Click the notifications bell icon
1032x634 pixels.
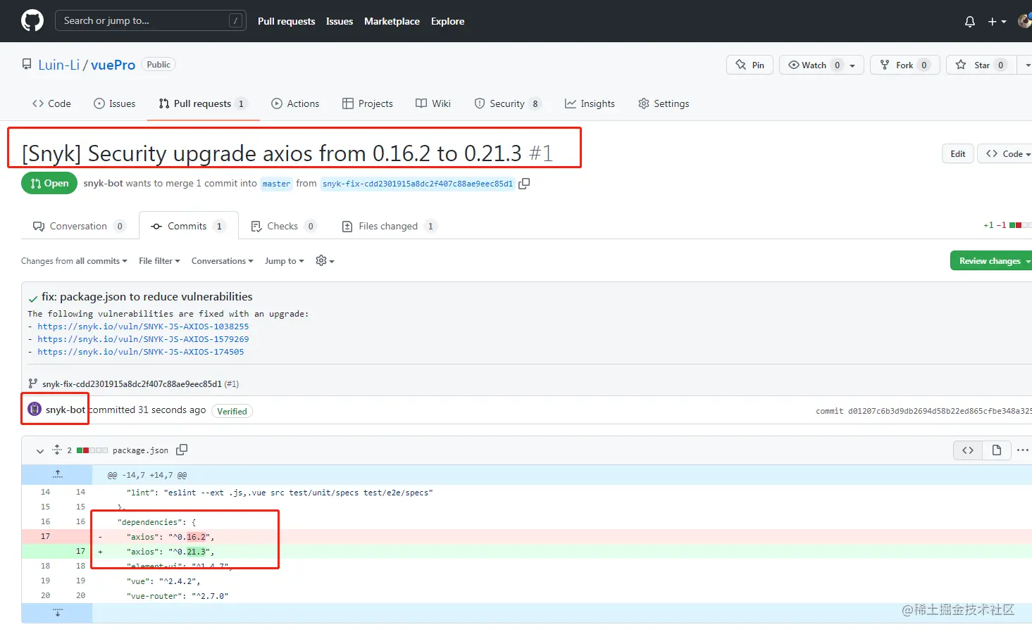[970, 21]
